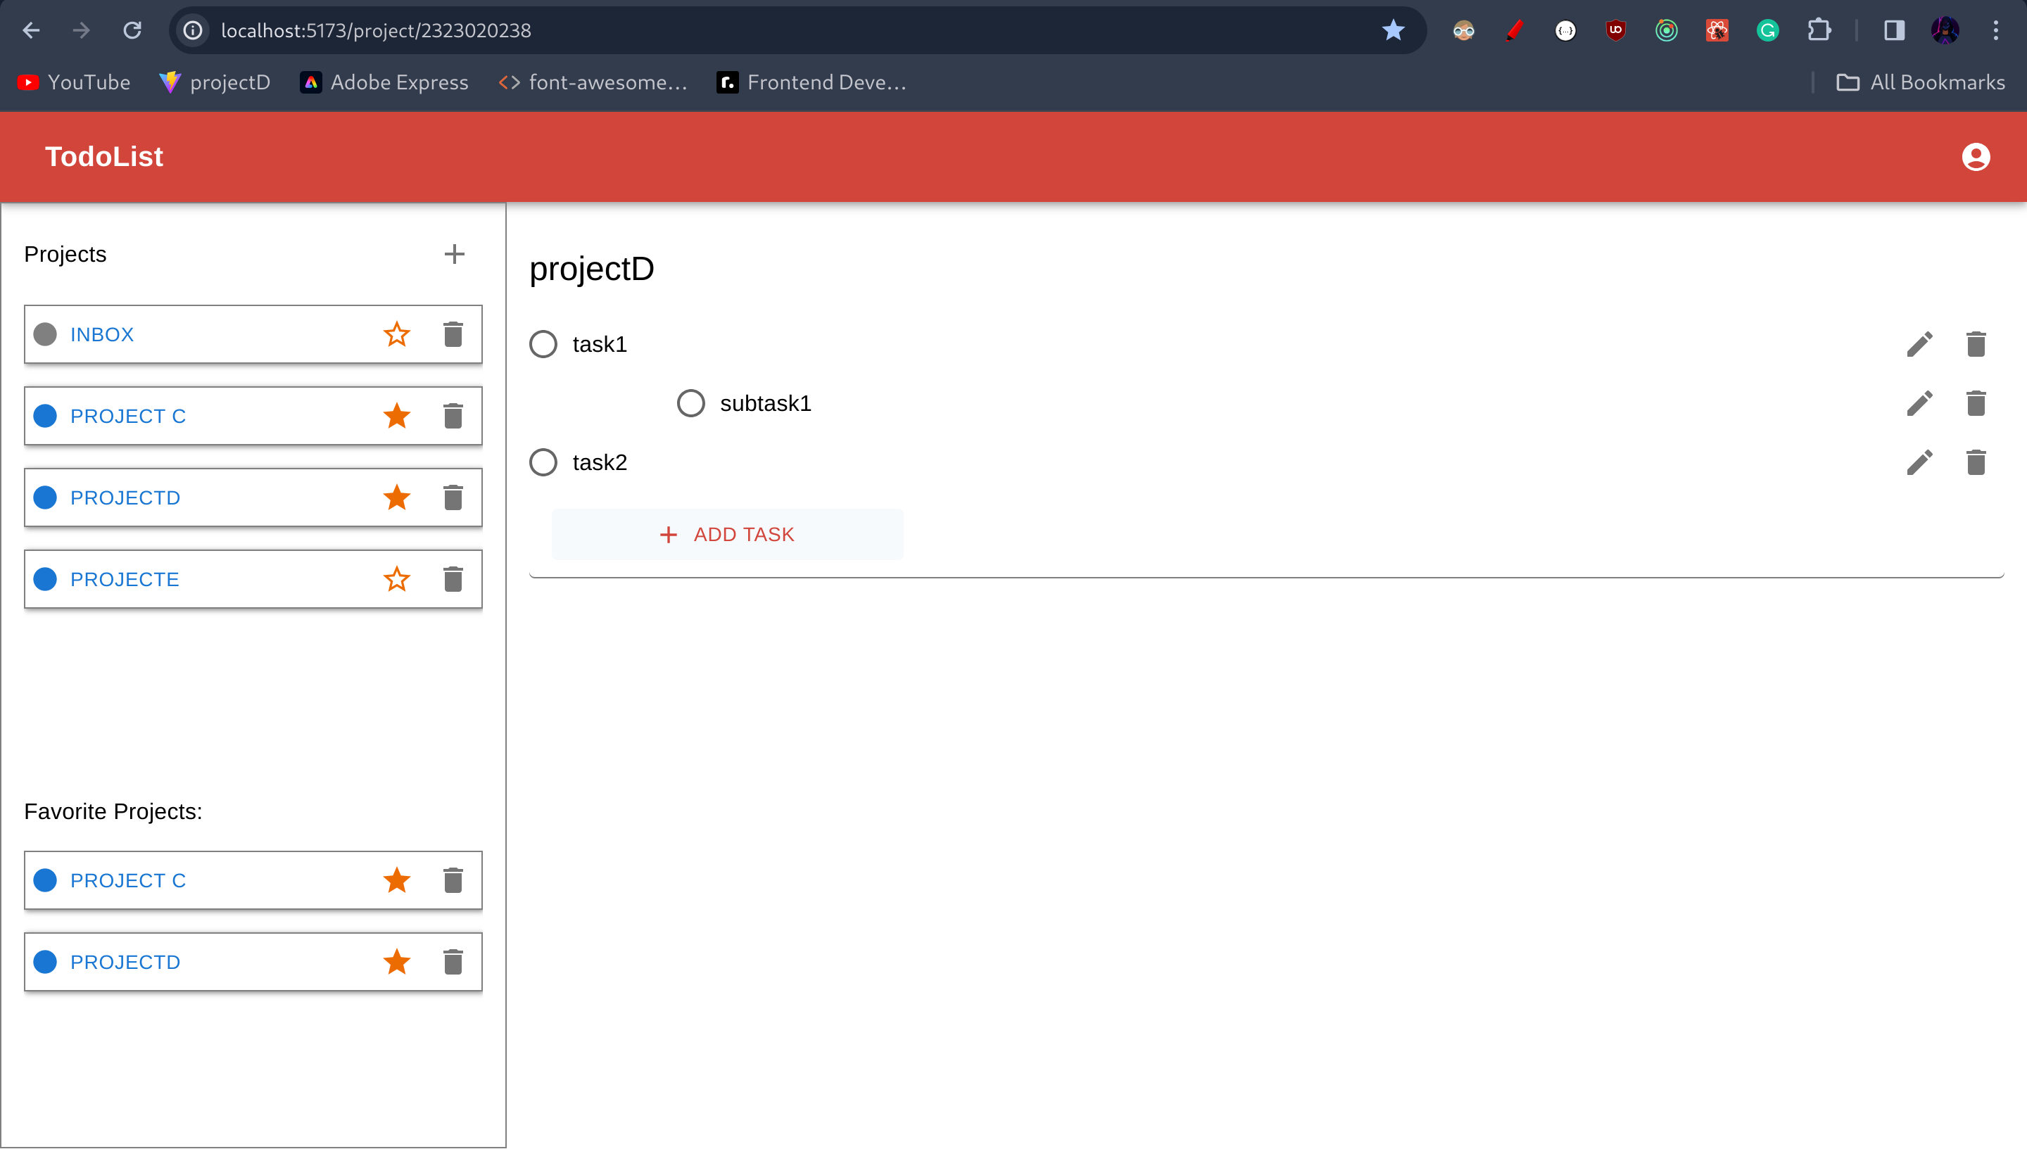
Task: Favorite the INBOX project star
Action: tap(396, 334)
